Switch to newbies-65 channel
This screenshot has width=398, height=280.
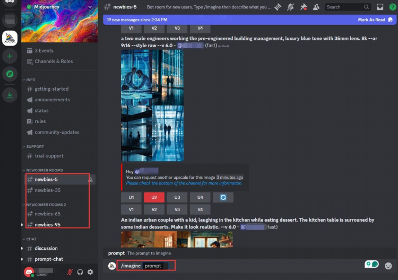(59, 214)
